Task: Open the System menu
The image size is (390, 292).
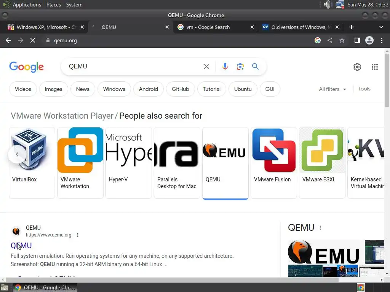Action: pos(74,5)
